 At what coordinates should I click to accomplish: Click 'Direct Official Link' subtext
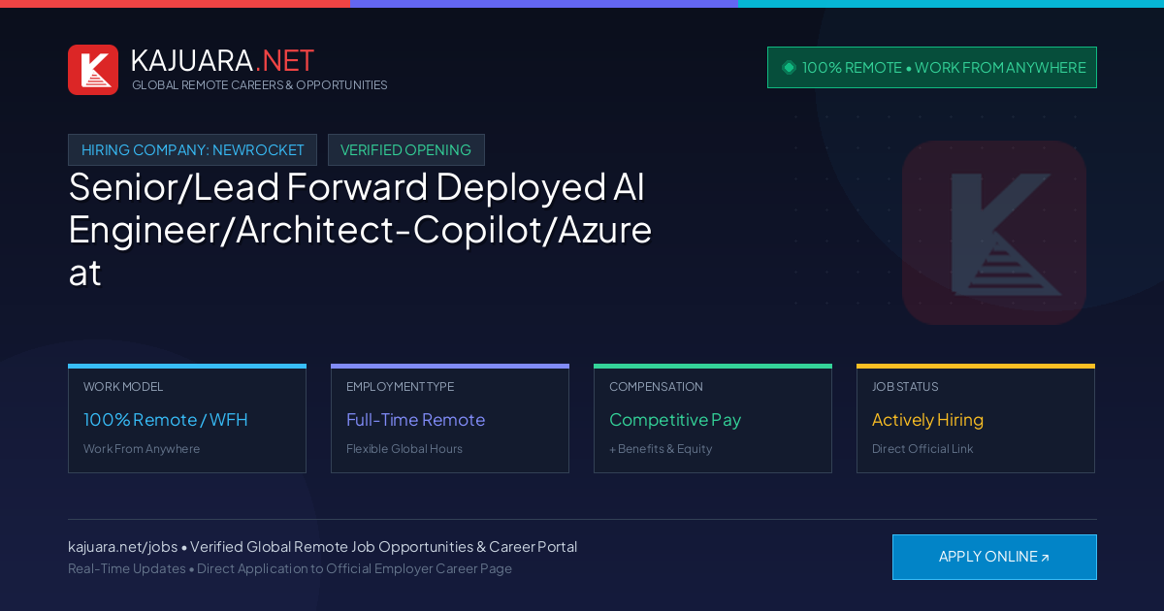coord(922,449)
